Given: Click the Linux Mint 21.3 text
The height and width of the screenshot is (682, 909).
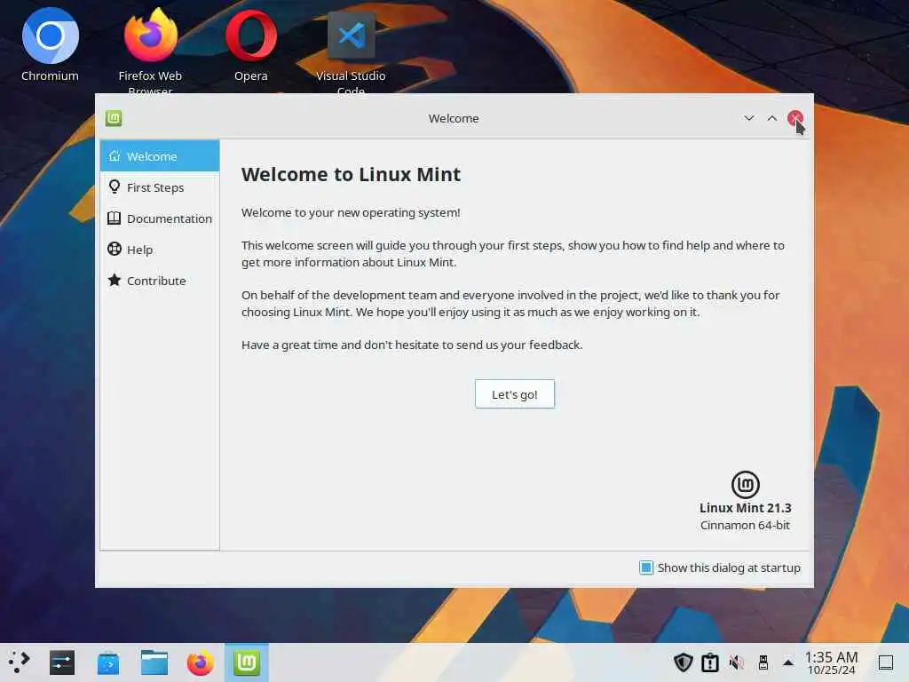Looking at the screenshot, I should pyautogui.click(x=745, y=508).
